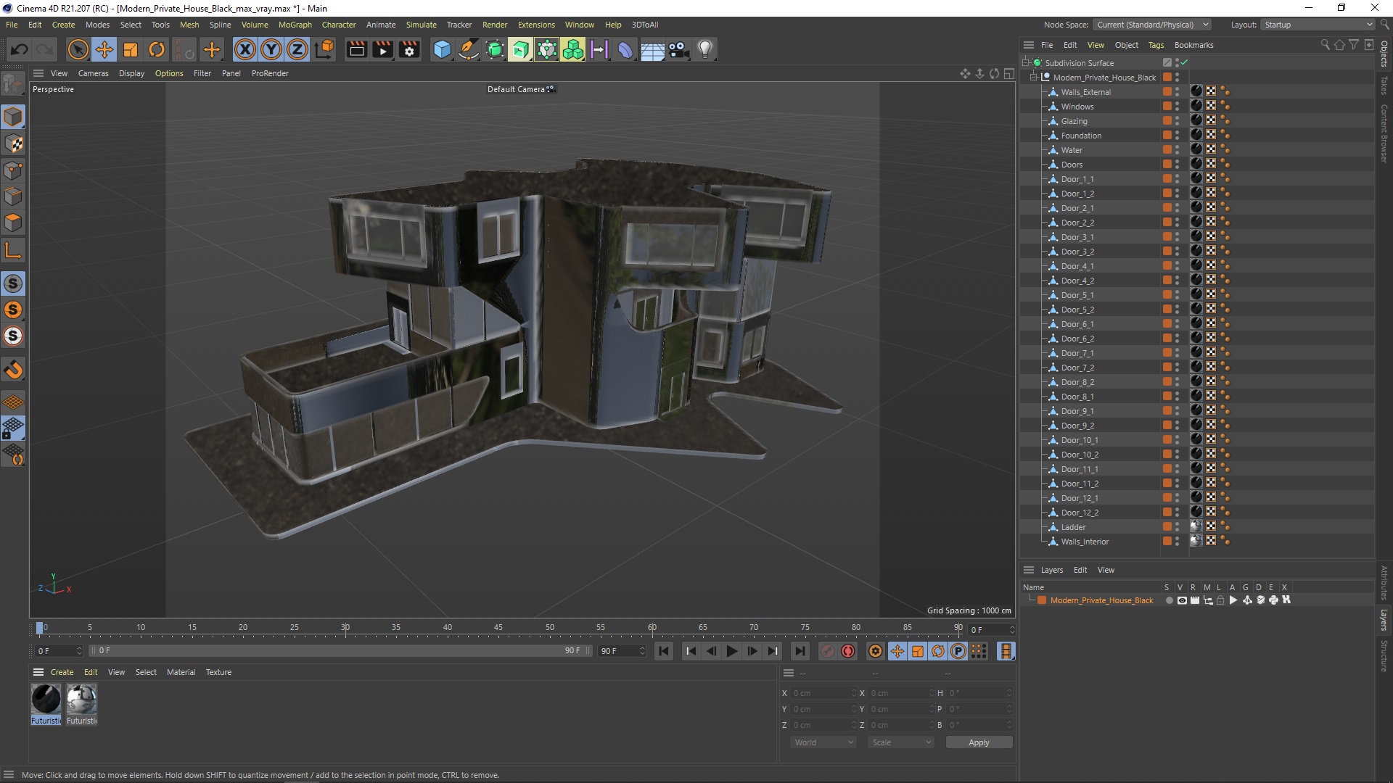Open the World coordinate dropdown
The width and height of the screenshot is (1393, 783).
(823, 742)
